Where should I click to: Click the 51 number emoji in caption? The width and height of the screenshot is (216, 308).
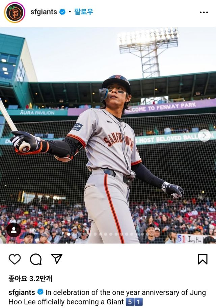coord(134,302)
